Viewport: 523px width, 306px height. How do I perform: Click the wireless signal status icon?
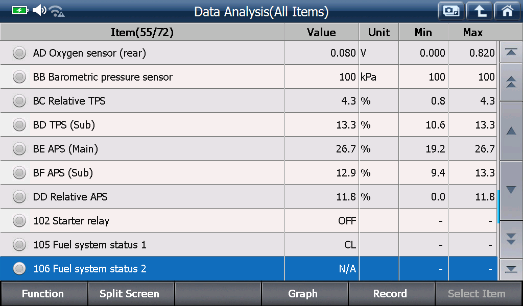pos(57,11)
